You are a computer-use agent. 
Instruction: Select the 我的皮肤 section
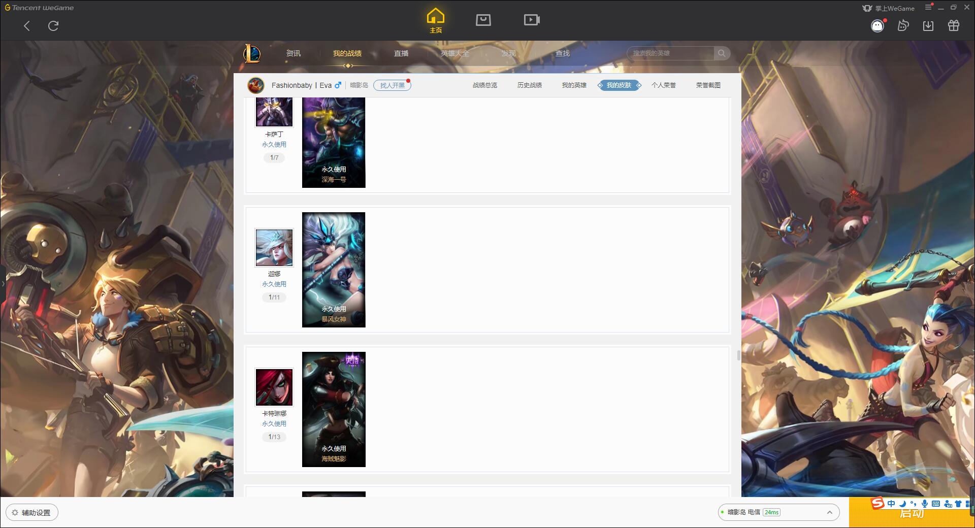[619, 85]
